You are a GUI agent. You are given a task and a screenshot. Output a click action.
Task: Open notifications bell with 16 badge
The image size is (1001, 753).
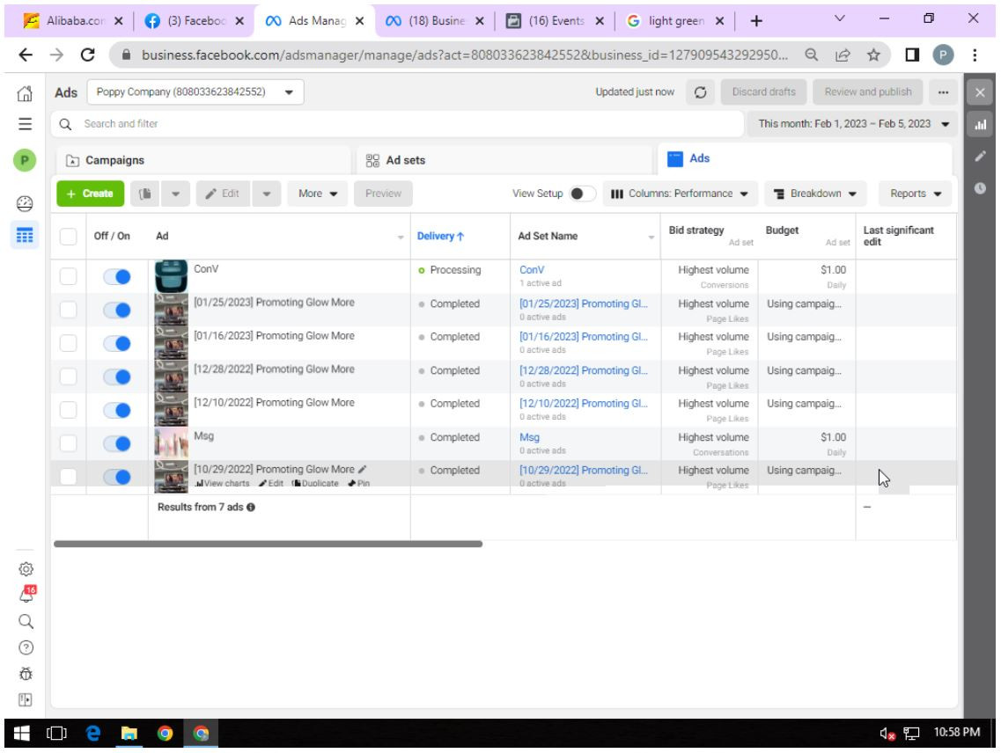26,595
